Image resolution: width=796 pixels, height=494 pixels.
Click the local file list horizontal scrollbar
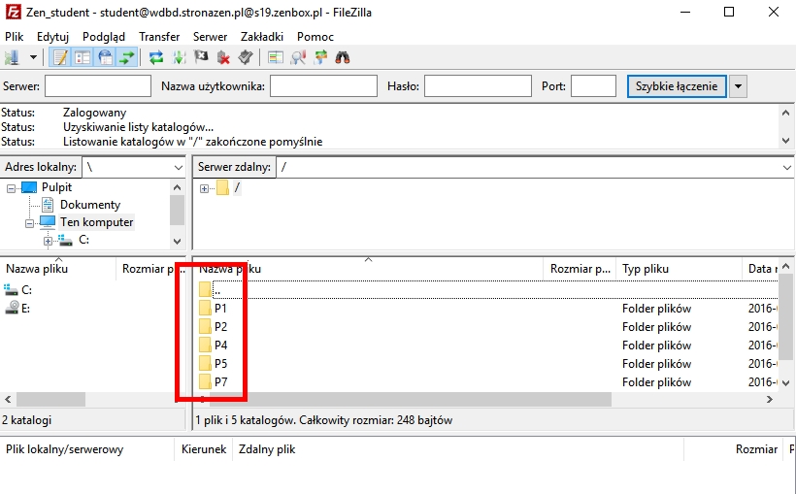pyautogui.click(x=50, y=400)
